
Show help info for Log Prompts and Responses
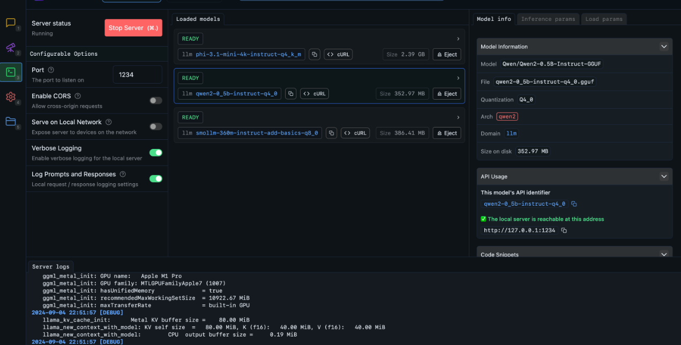tap(123, 174)
